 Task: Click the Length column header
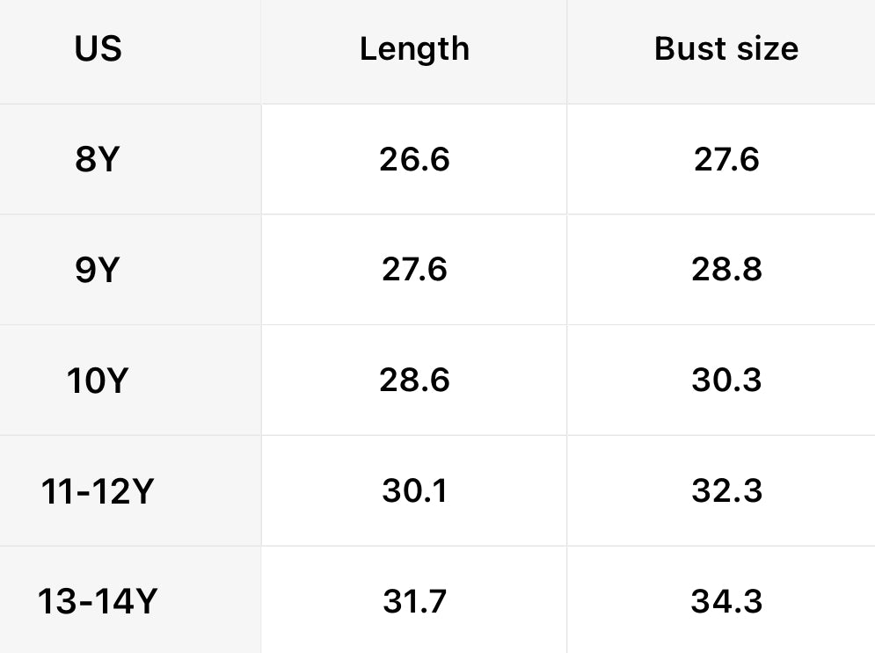(x=414, y=49)
